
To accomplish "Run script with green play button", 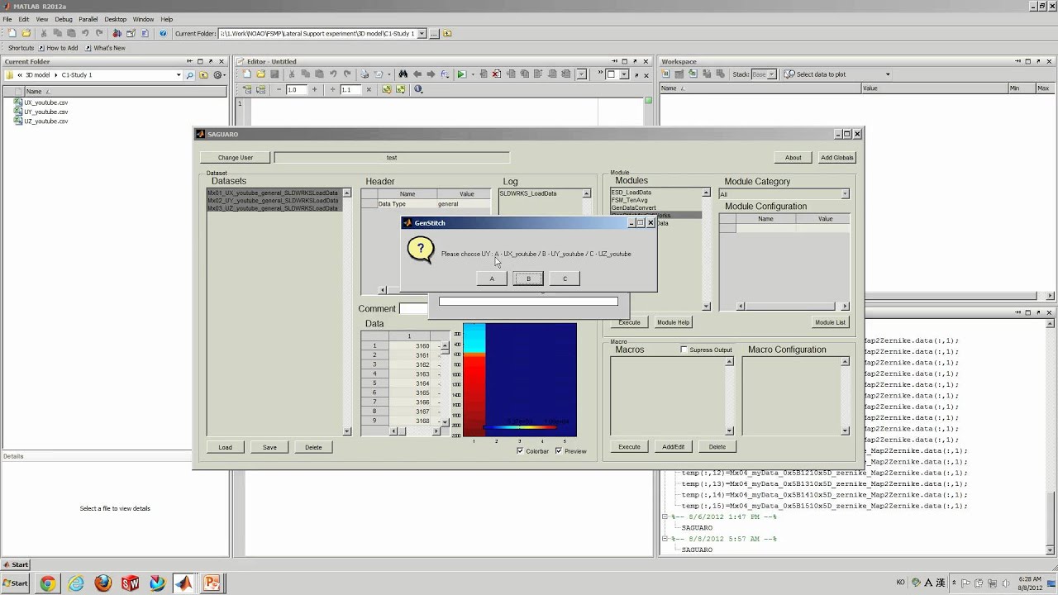I will pos(461,74).
